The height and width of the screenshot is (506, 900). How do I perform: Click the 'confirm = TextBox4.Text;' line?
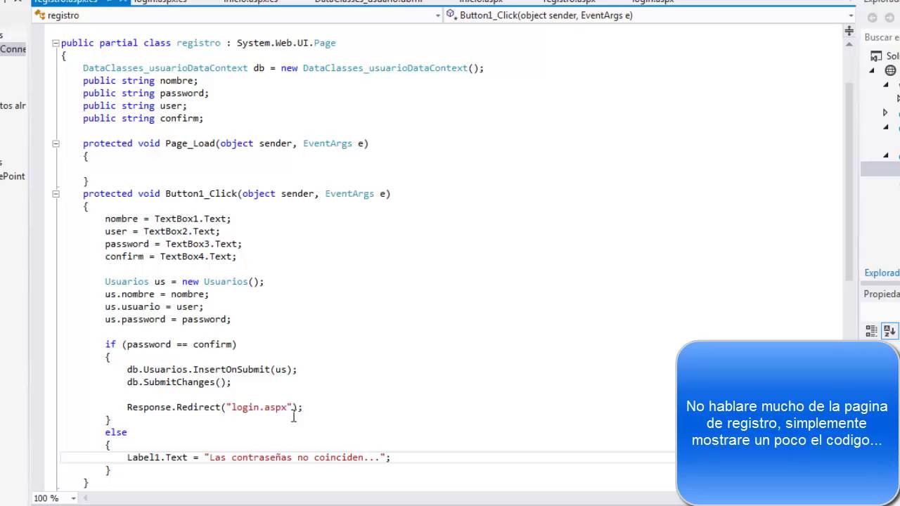point(171,257)
